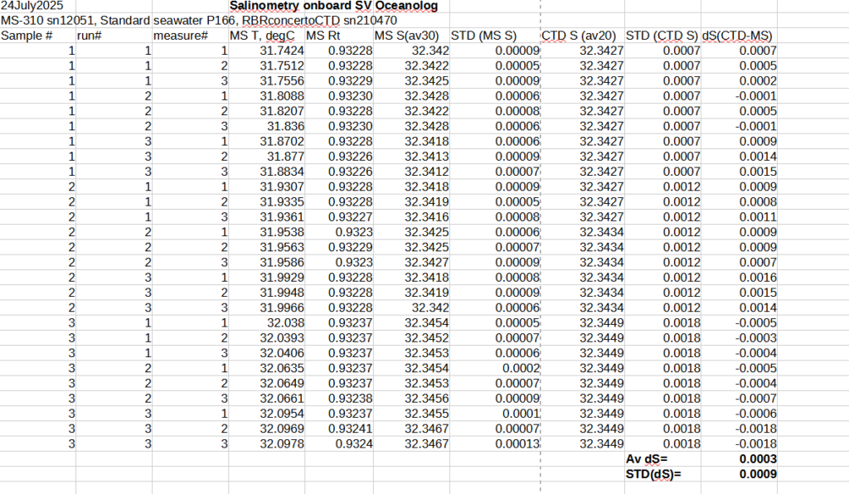Select the 'run#' header cell
The height and width of the screenshot is (494, 849).
click(90, 36)
